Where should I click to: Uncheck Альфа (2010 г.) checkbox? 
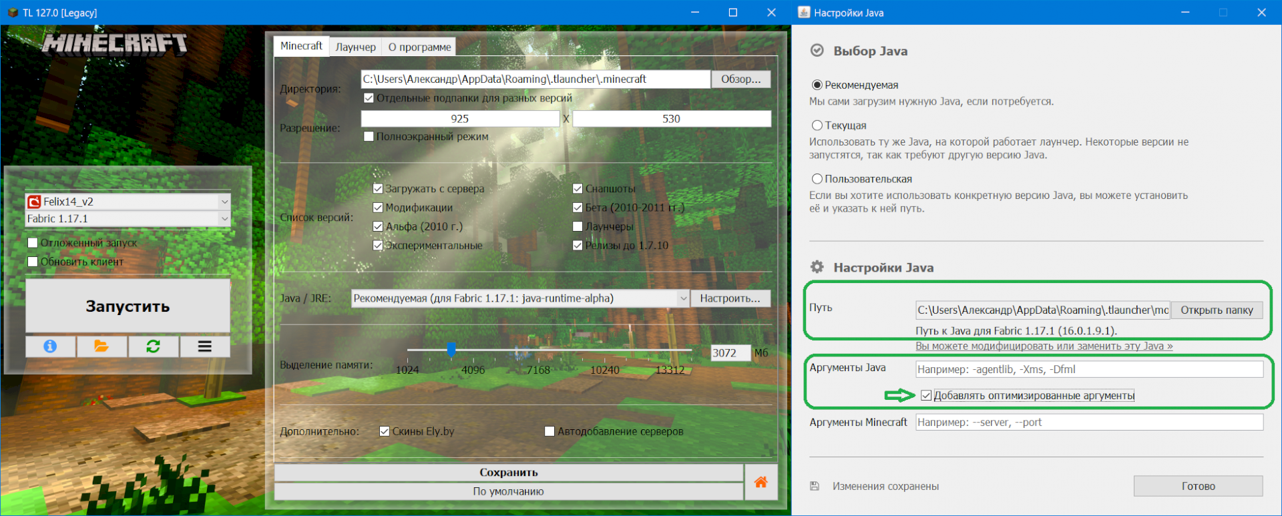coord(378,226)
